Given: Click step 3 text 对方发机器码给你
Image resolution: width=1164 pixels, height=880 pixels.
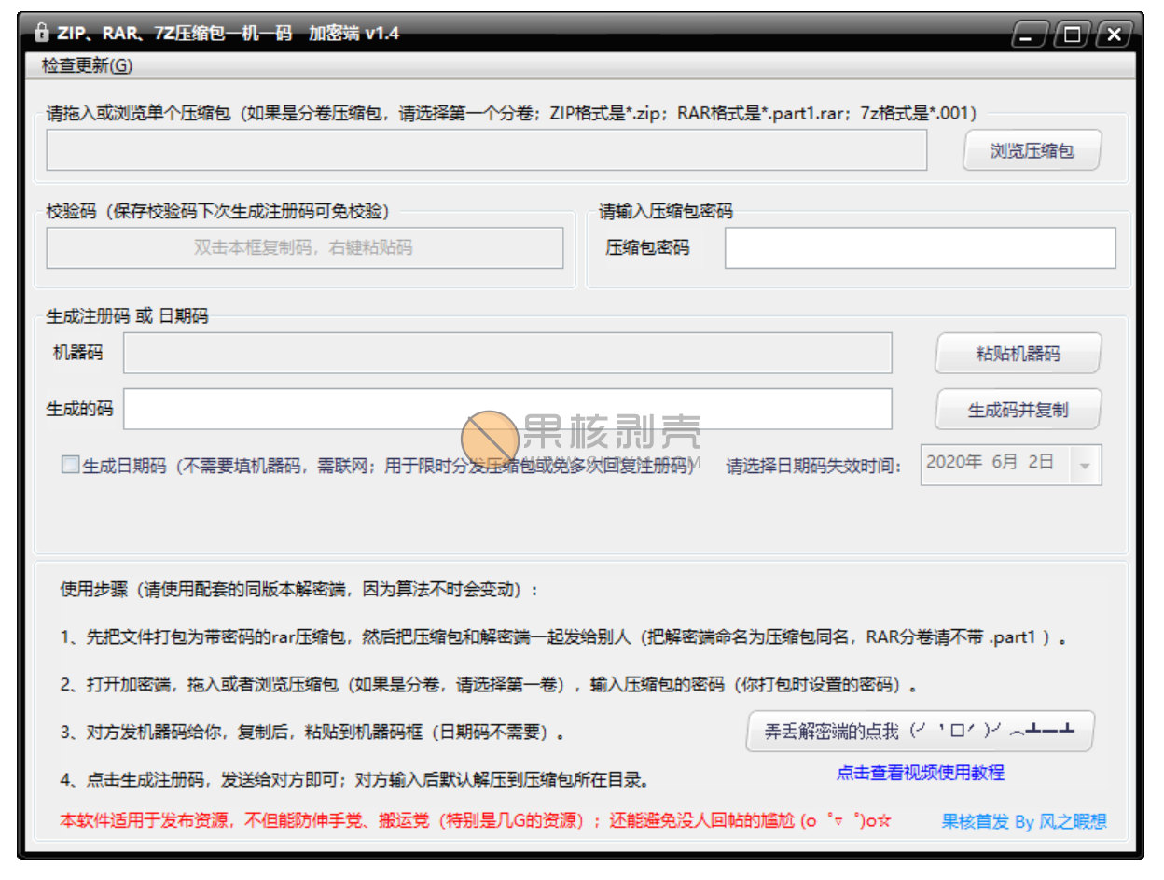Looking at the screenshot, I should (312, 733).
